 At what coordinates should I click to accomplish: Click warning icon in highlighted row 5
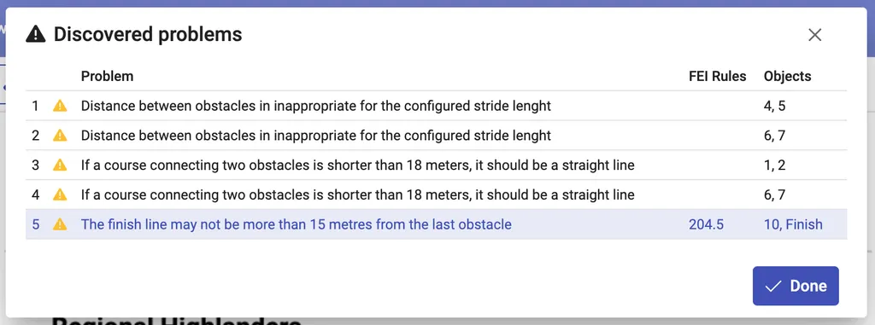60,224
